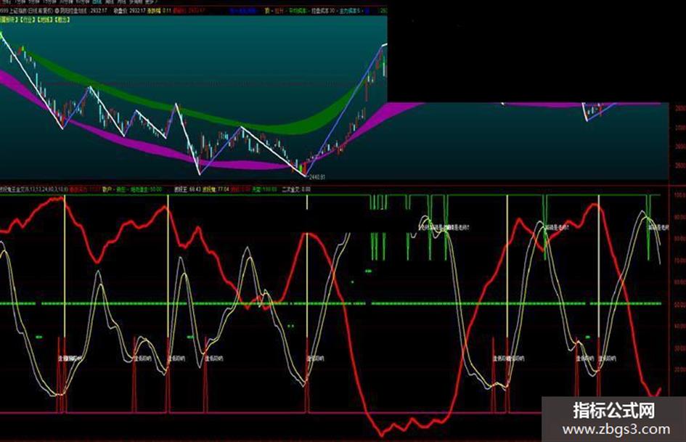Expand the 更多 periods menu
This screenshot has height=442, width=686.
click(x=150, y=1)
